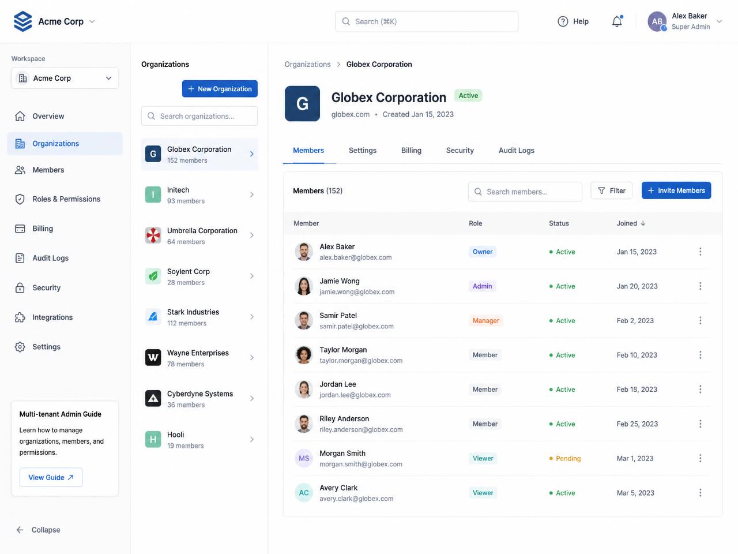Open row actions for Morgan Smith
This screenshot has height=554, width=738.
pos(700,458)
